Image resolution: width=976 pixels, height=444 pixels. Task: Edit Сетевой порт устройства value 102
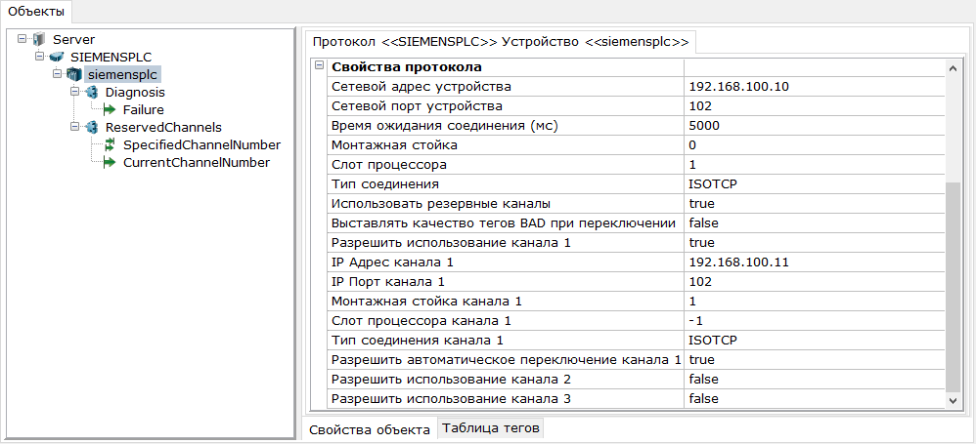click(814, 105)
